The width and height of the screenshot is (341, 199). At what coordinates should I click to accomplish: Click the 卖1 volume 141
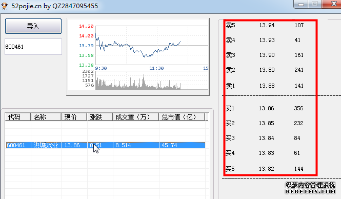[299, 86]
